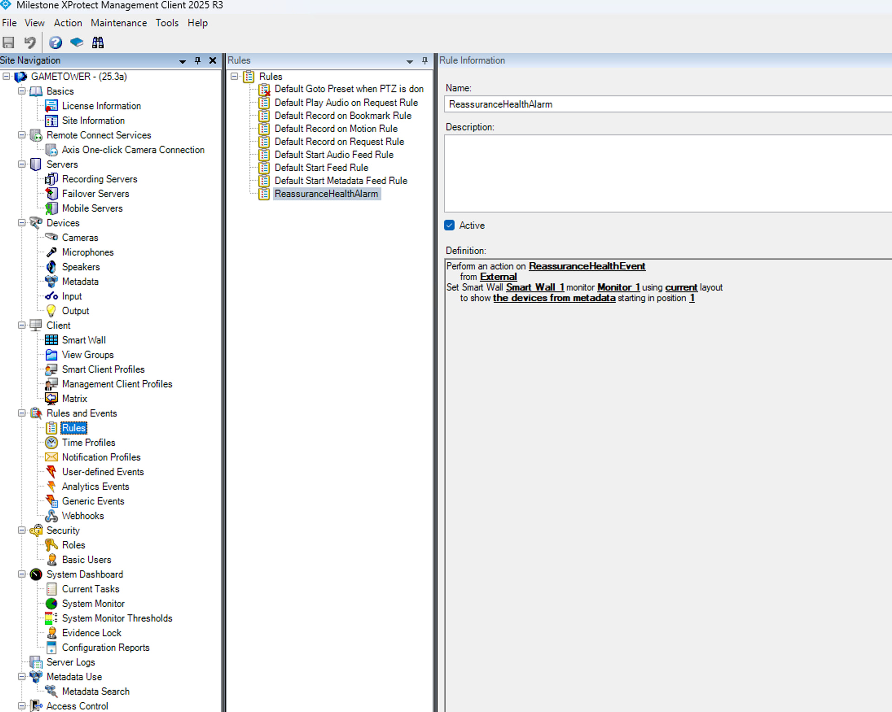Image resolution: width=892 pixels, height=712 pixels.
Task: Click the Undo toolbar icon
Action: pos(30,43)
